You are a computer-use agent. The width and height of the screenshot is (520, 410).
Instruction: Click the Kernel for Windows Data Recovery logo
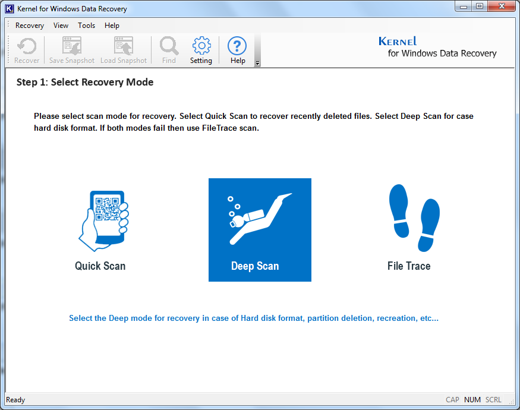point(437,47)
